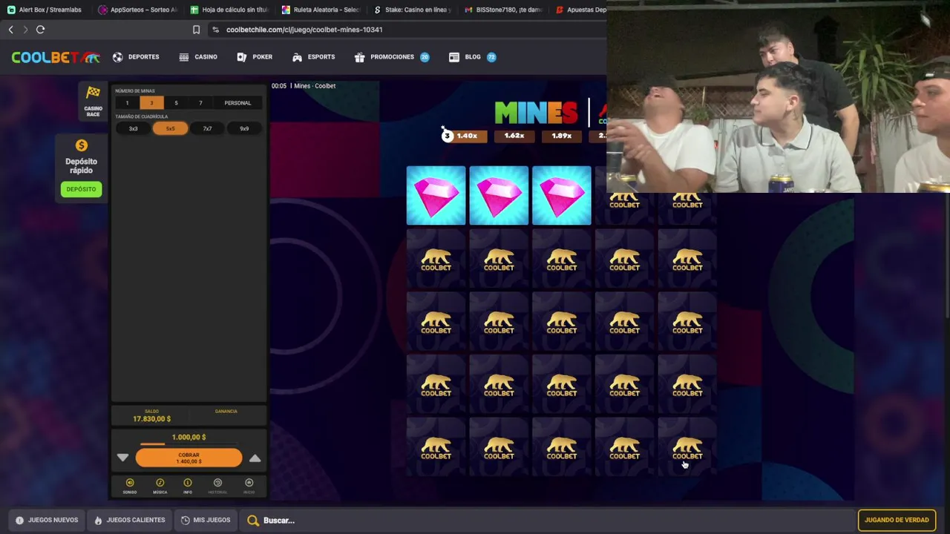Click the Coolbet logo
The image size is (950, 534).
(55, 57)
